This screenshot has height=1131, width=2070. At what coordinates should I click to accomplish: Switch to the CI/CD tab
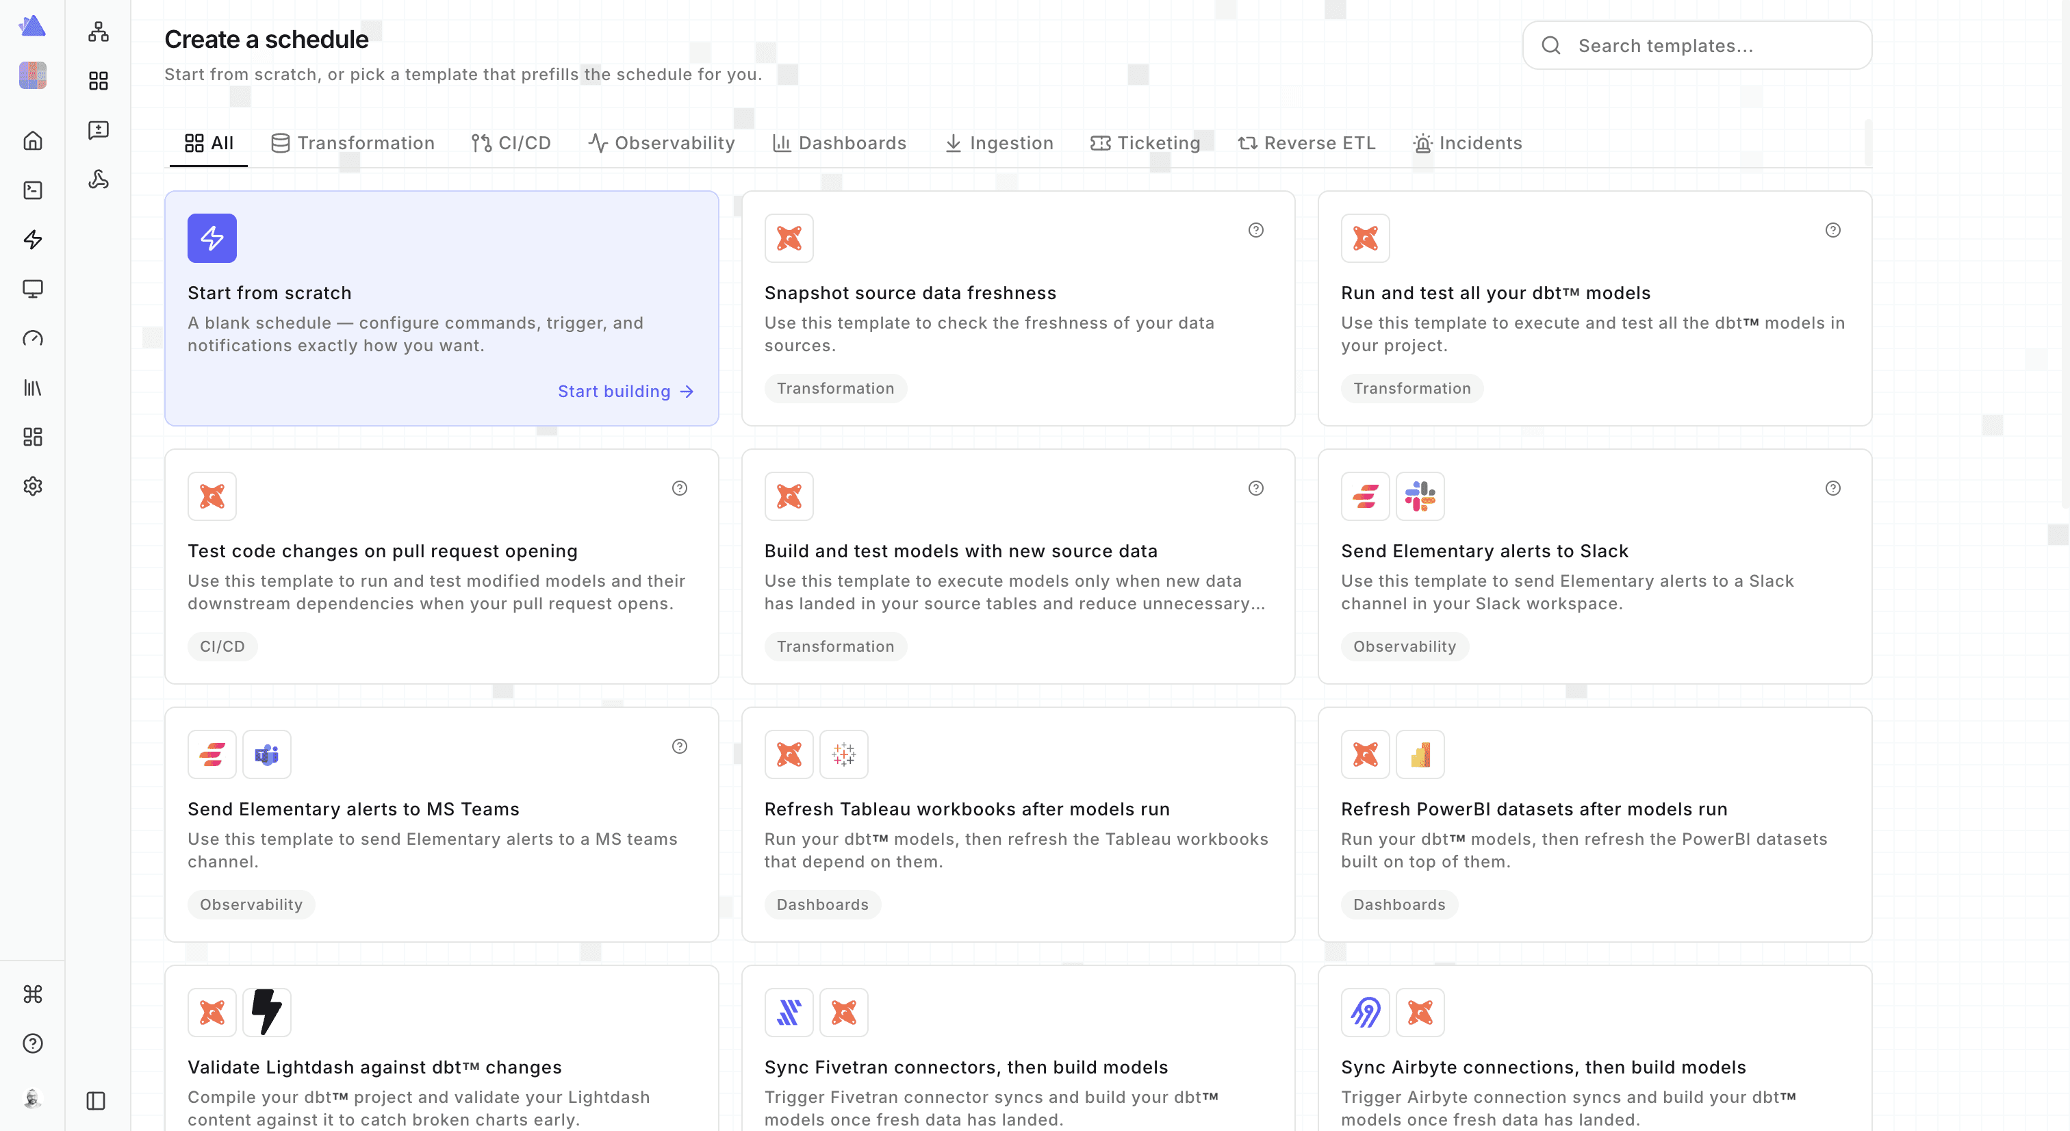pos(511,143)
